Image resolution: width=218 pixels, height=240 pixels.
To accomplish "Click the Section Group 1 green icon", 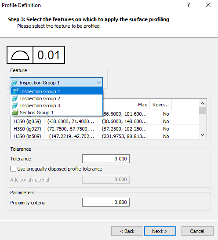I will [15, 113].
